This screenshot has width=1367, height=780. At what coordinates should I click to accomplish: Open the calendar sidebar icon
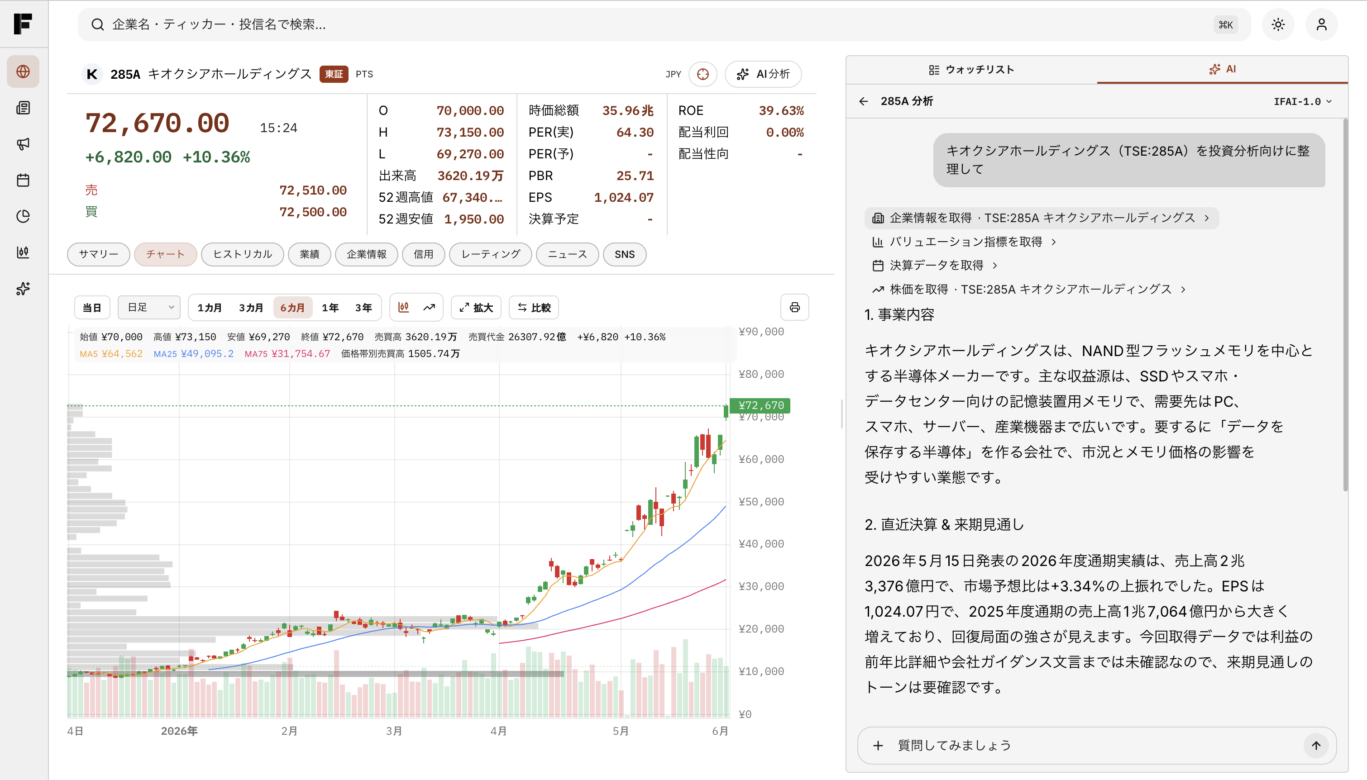[x=23, y=180]
